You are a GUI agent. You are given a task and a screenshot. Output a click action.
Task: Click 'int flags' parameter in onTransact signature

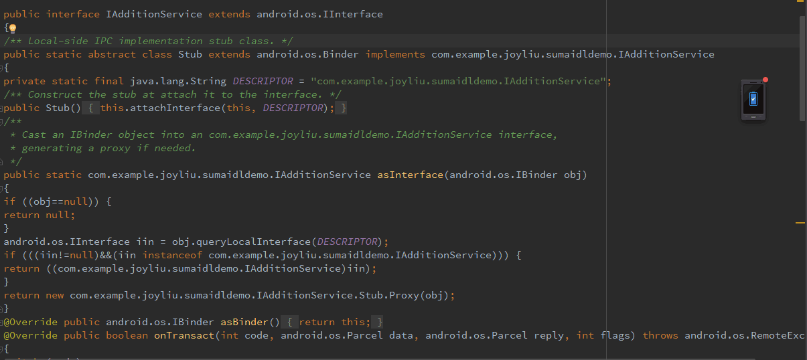pyautogui.click(x=603, y=335)
